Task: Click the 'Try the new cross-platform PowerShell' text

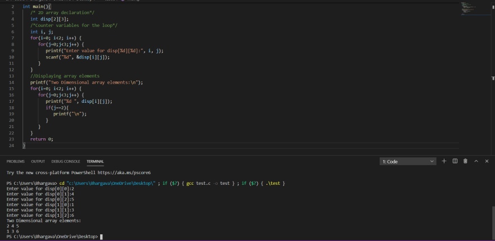Action: [51, 173]
